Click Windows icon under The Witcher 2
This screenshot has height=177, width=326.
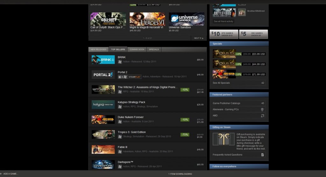click(x=120, y=92)
